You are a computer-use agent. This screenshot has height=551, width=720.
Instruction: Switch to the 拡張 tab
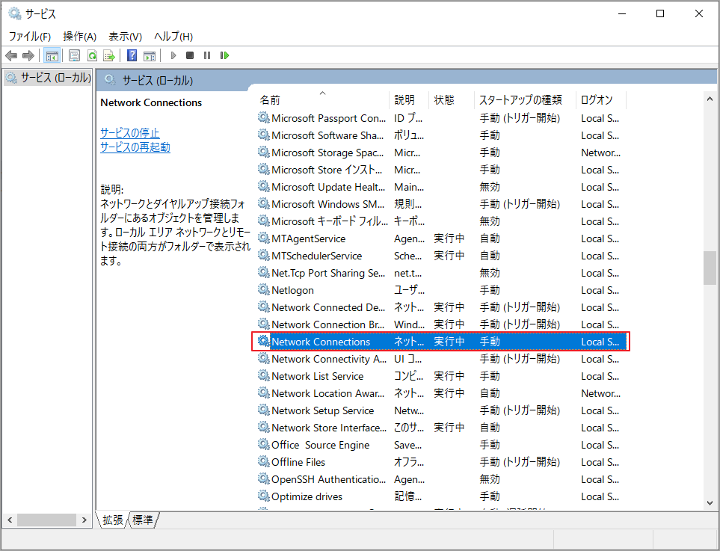(113, 520)
